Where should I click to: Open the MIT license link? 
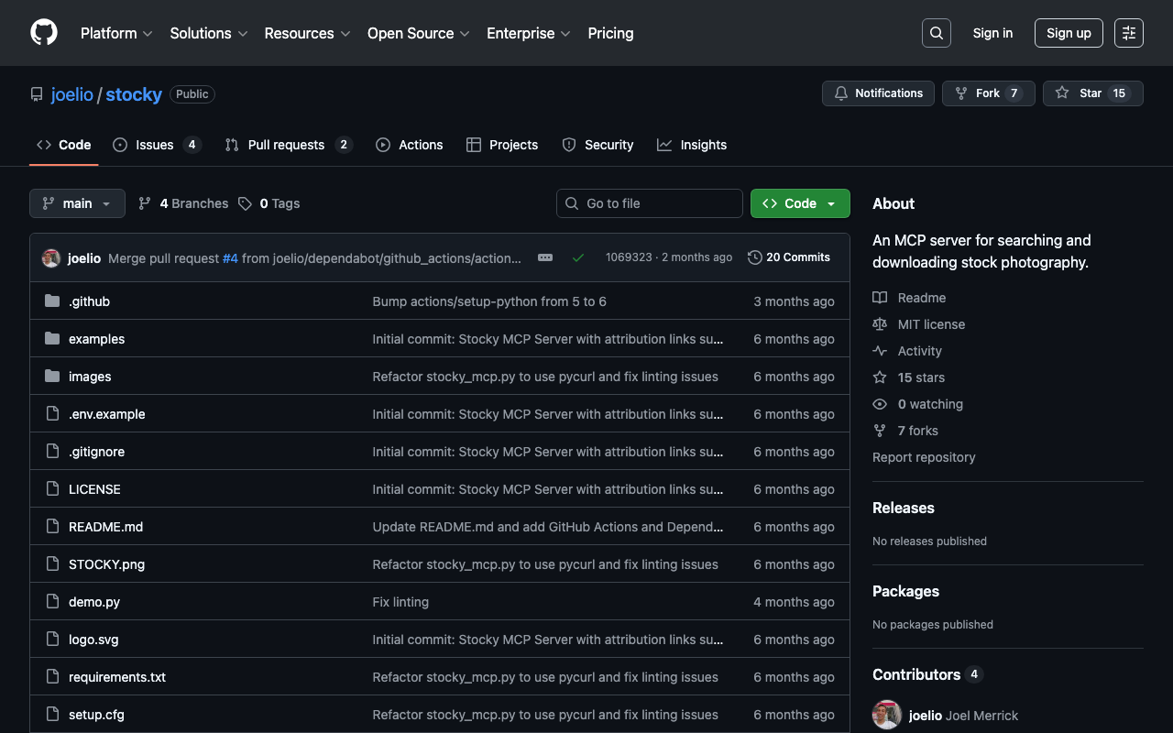(x=931, y=324)
